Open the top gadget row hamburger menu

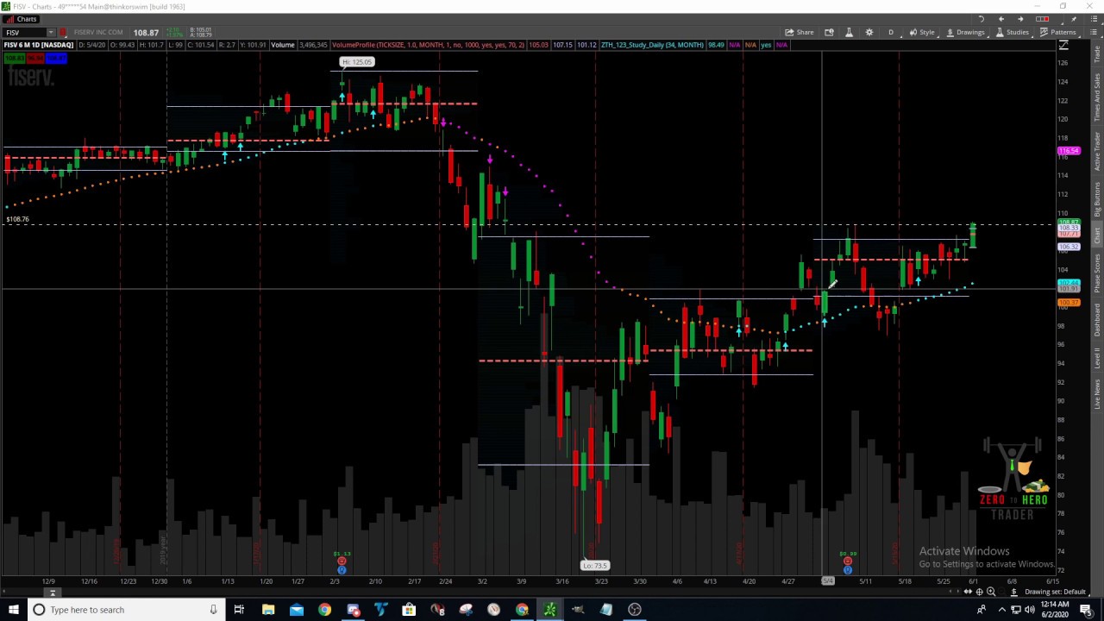pos(1093,19)
